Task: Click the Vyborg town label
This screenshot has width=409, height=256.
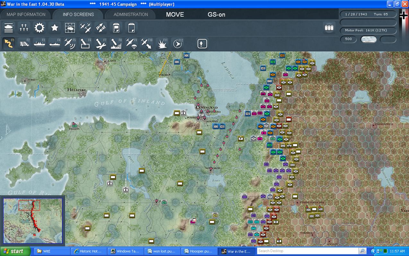Action: (x=163, y=75)
